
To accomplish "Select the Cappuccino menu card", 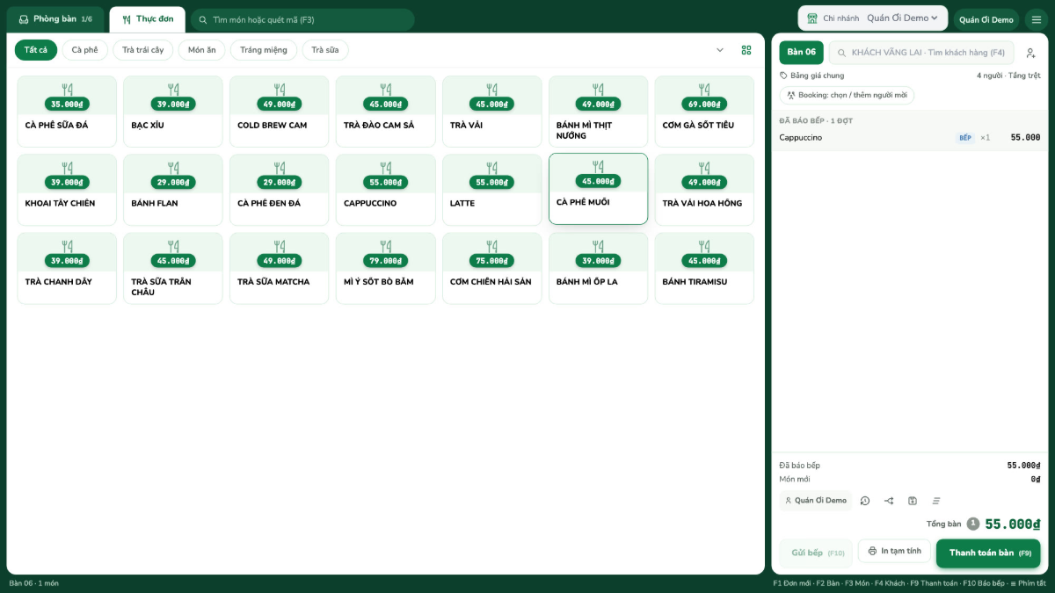I will click(x=386, y=190).
